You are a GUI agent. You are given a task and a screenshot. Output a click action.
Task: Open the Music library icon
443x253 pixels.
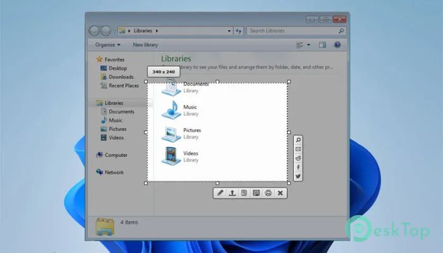172,110
